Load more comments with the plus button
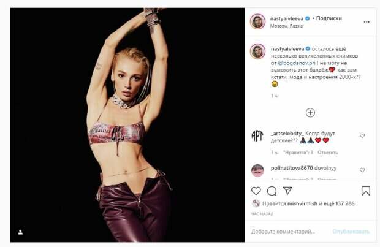This screenshot has height=247, width=380. click(x=310, y=112)
